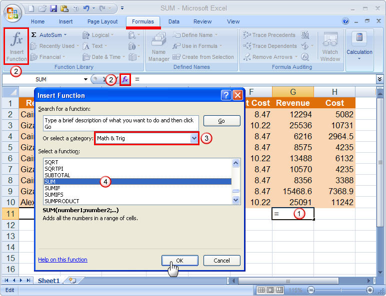Viewport: 386px width, 296px height.
Task: Click the Open folder icon in Quick Access toolbar
Action: click(x=42, y=8)
